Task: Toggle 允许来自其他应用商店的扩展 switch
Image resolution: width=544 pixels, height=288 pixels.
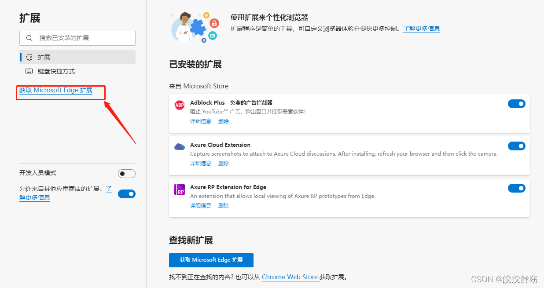Action: [x=127, y=193]
